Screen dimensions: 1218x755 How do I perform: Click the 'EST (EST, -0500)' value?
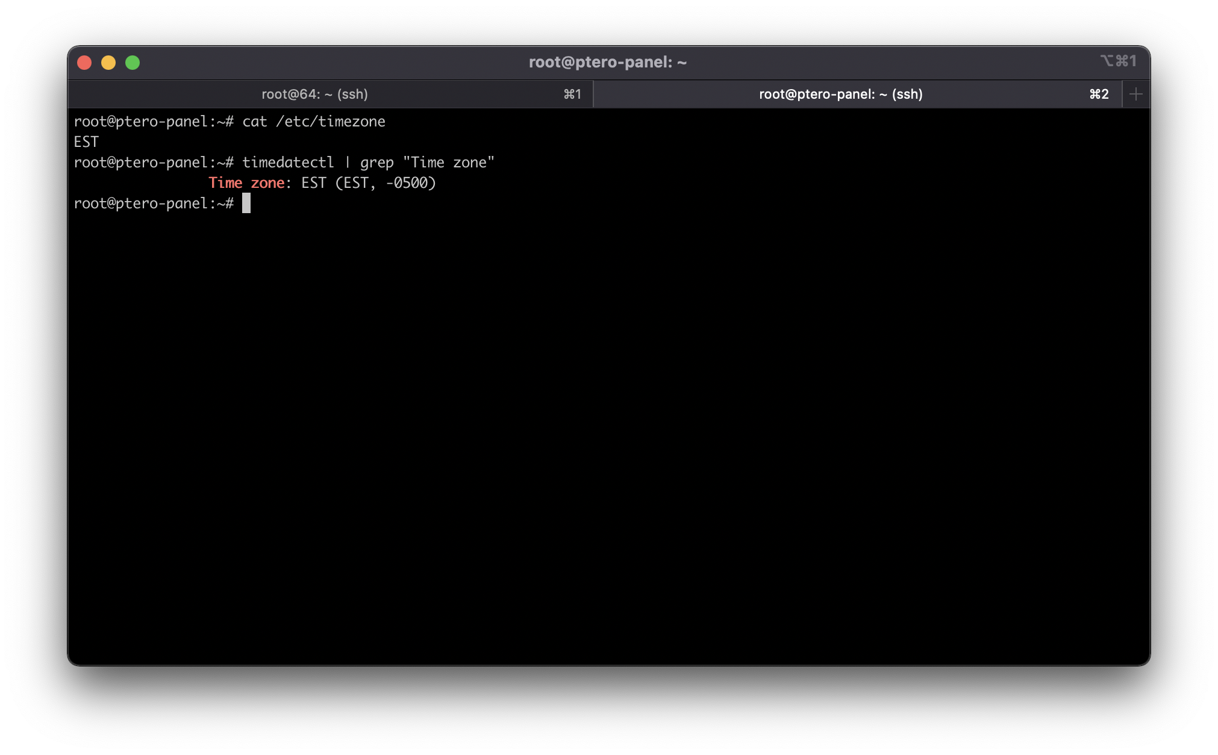369,183
